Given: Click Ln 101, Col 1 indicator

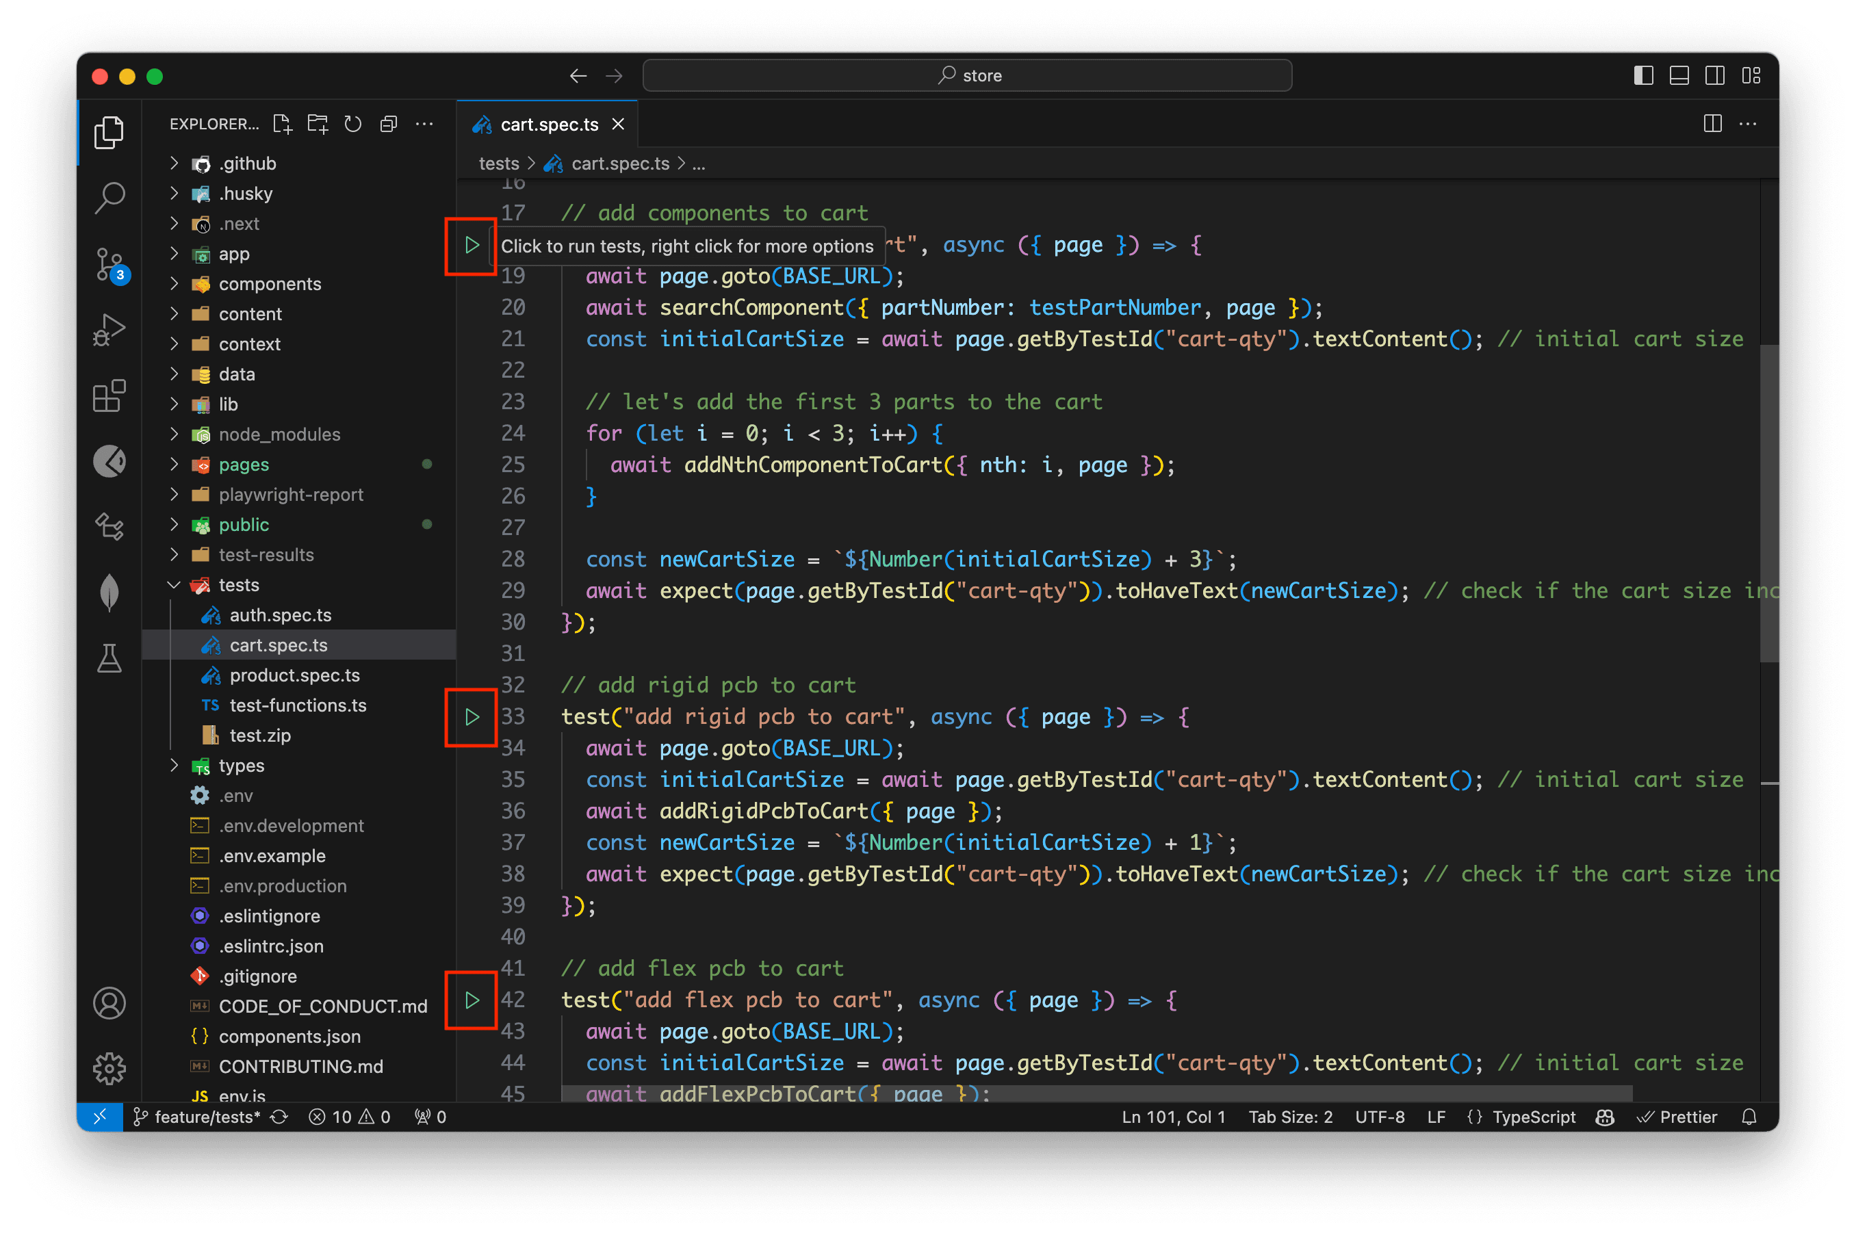Looking at the screenshot, I should tap(1172, 1117).
